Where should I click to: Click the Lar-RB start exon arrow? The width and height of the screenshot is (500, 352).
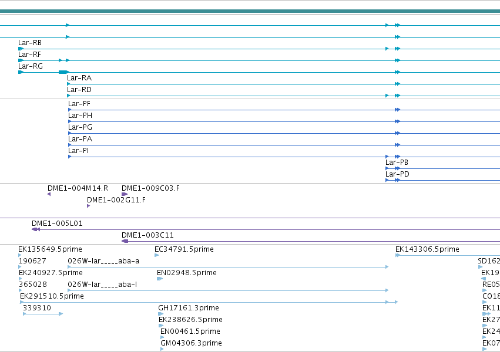pyautogui.click(x=21, y=49)
